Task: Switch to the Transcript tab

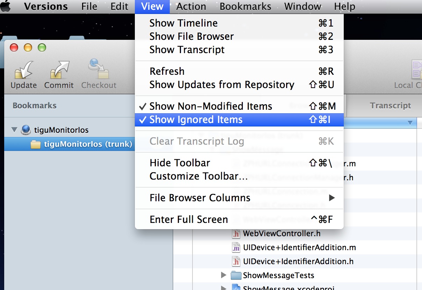Action: click(x=391, y=106)
